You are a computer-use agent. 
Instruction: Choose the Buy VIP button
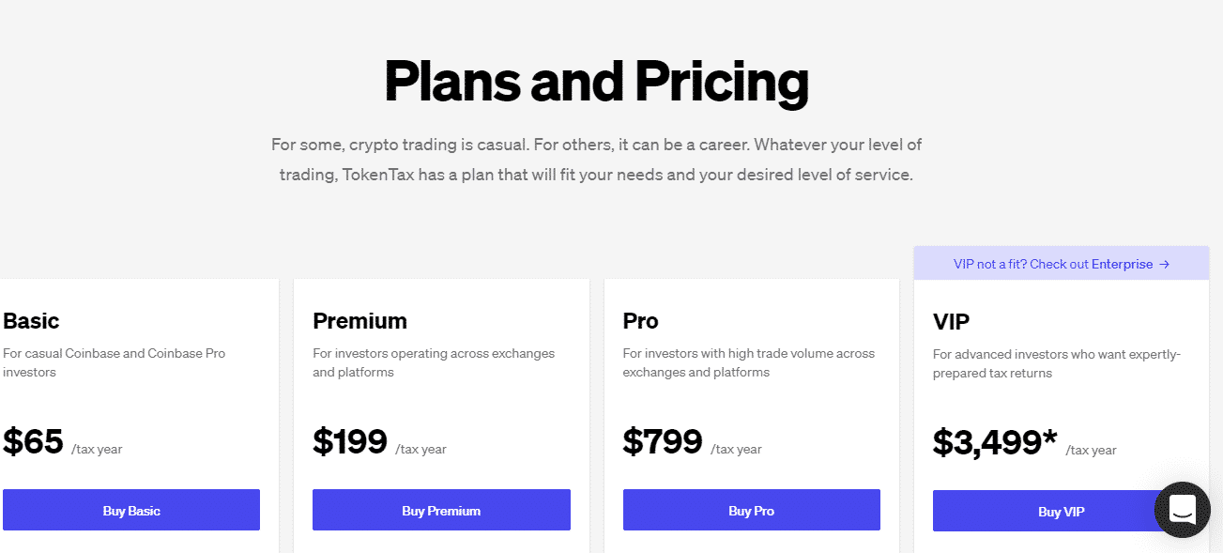coord(1062,511)
